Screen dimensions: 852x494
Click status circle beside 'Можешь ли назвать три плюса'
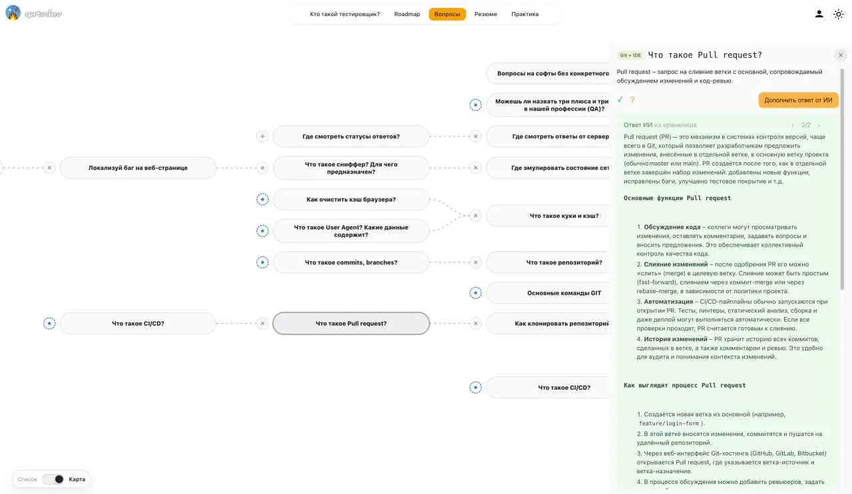pyautogui.click(x=475, y=105)
